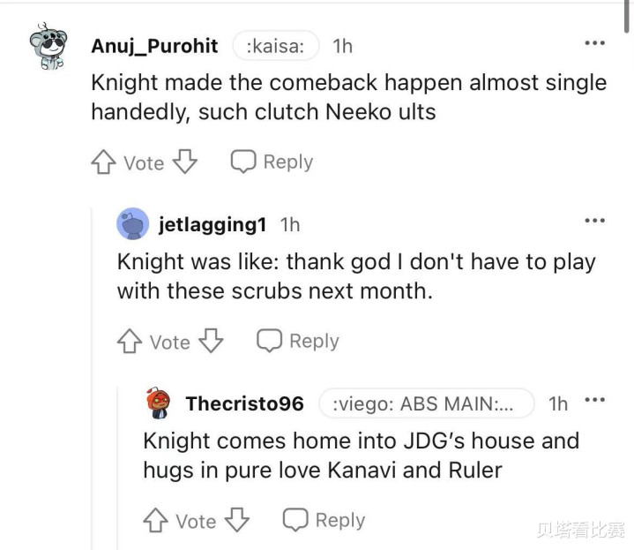Reply to Anuj_Purohit's comment
Viewport: 634px width, 550px height.
tap(272, 162)
